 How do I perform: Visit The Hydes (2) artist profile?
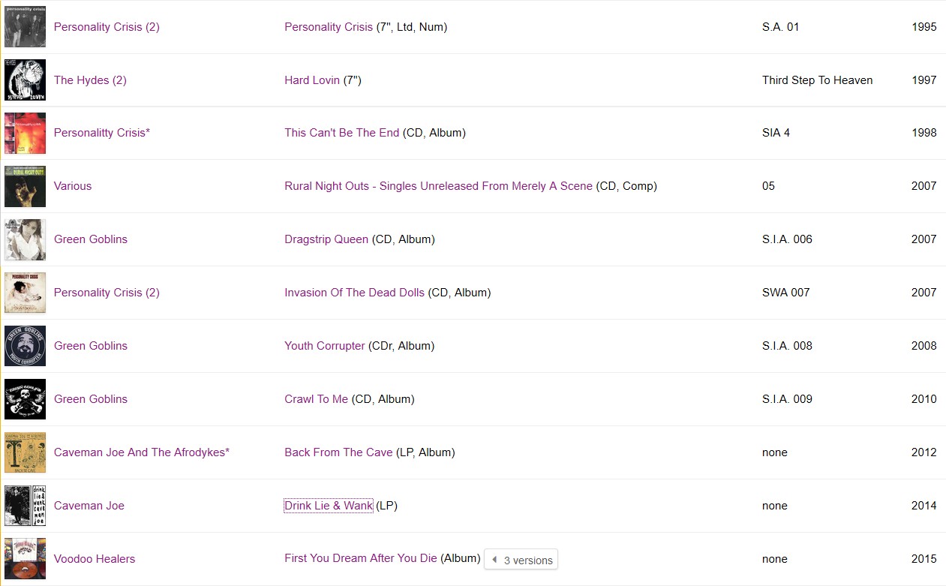(x=90, y=80)
